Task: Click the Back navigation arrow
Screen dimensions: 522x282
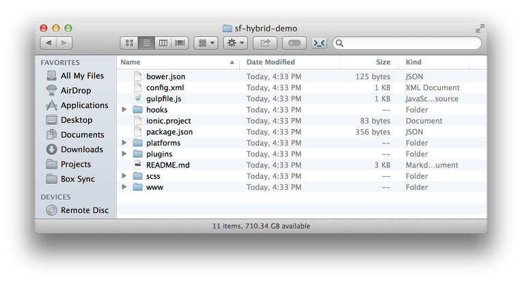Action: click(48, 43)
